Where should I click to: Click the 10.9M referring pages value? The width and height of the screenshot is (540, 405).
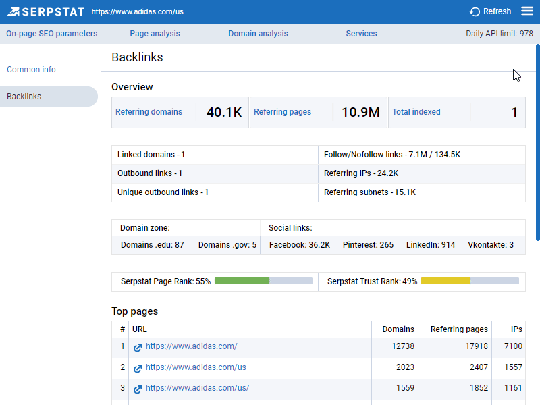tap(360, 112)
